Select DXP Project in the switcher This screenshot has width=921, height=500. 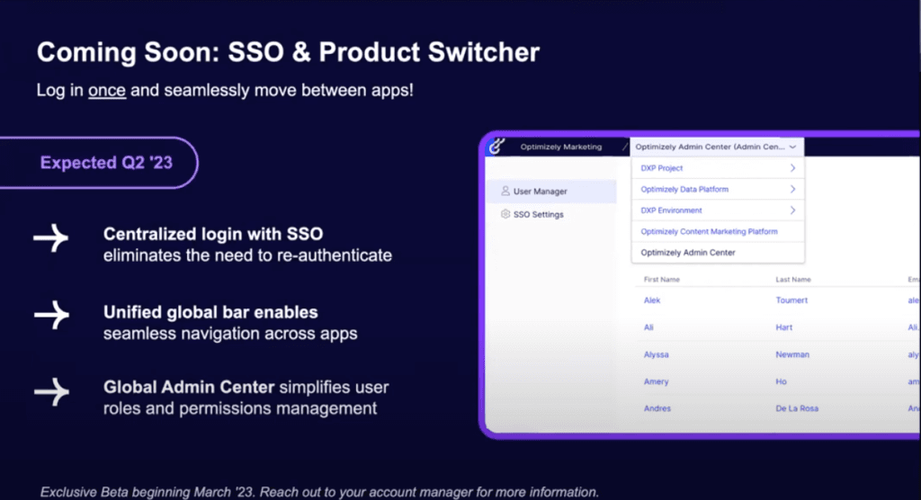point(661,168)
